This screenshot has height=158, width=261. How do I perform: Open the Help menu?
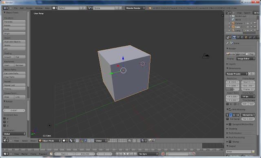coord(47,8)
